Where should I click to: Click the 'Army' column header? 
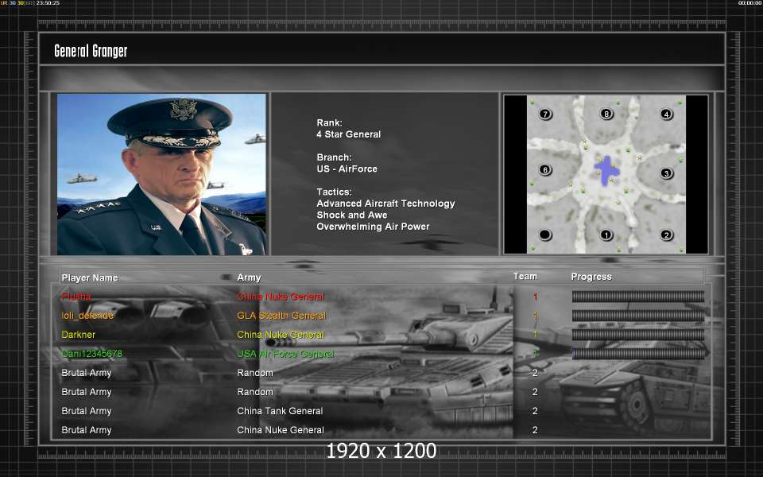point(249,277)
